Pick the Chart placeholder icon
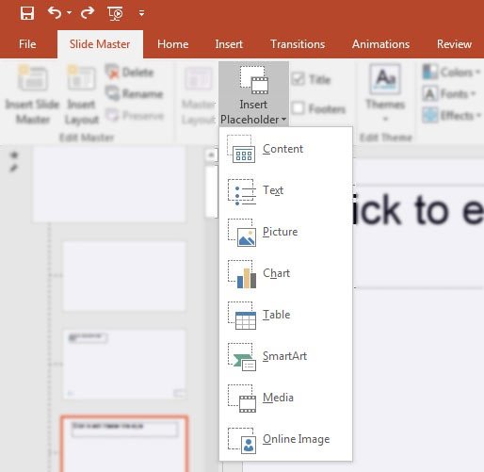Viewport: 484px width, 472px height. click(242, 274)
